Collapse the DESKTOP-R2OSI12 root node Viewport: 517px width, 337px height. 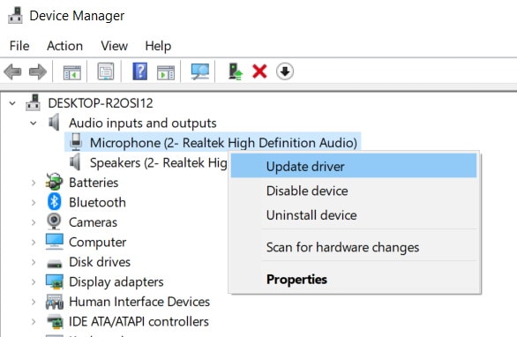pyautogui.click(x=12, y=103)
